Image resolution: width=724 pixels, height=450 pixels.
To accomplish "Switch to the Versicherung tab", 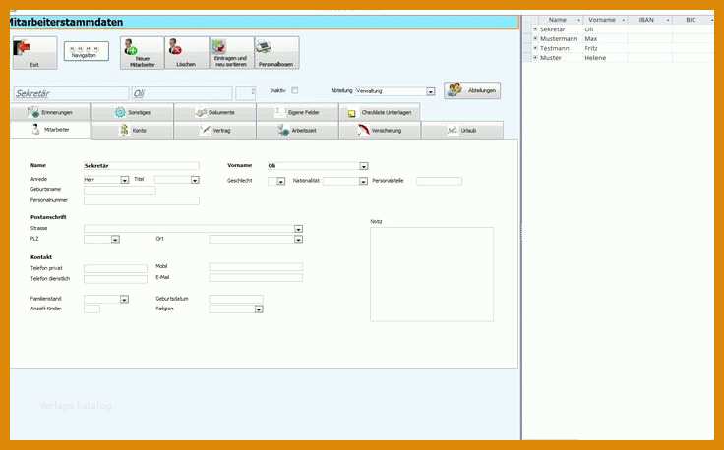I will (x=380, y=131).
